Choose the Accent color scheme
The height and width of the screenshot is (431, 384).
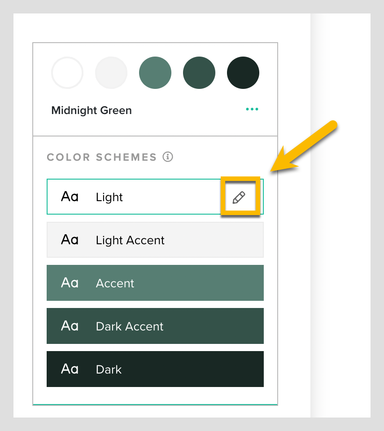155,283
